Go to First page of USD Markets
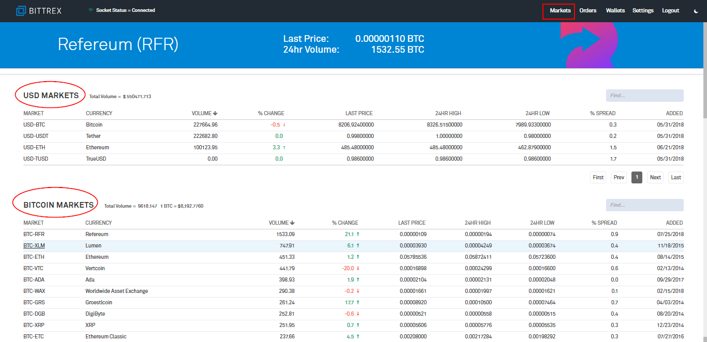 pos(598,177)
